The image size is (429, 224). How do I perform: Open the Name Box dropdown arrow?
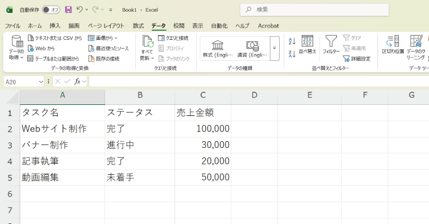point(41,82)
